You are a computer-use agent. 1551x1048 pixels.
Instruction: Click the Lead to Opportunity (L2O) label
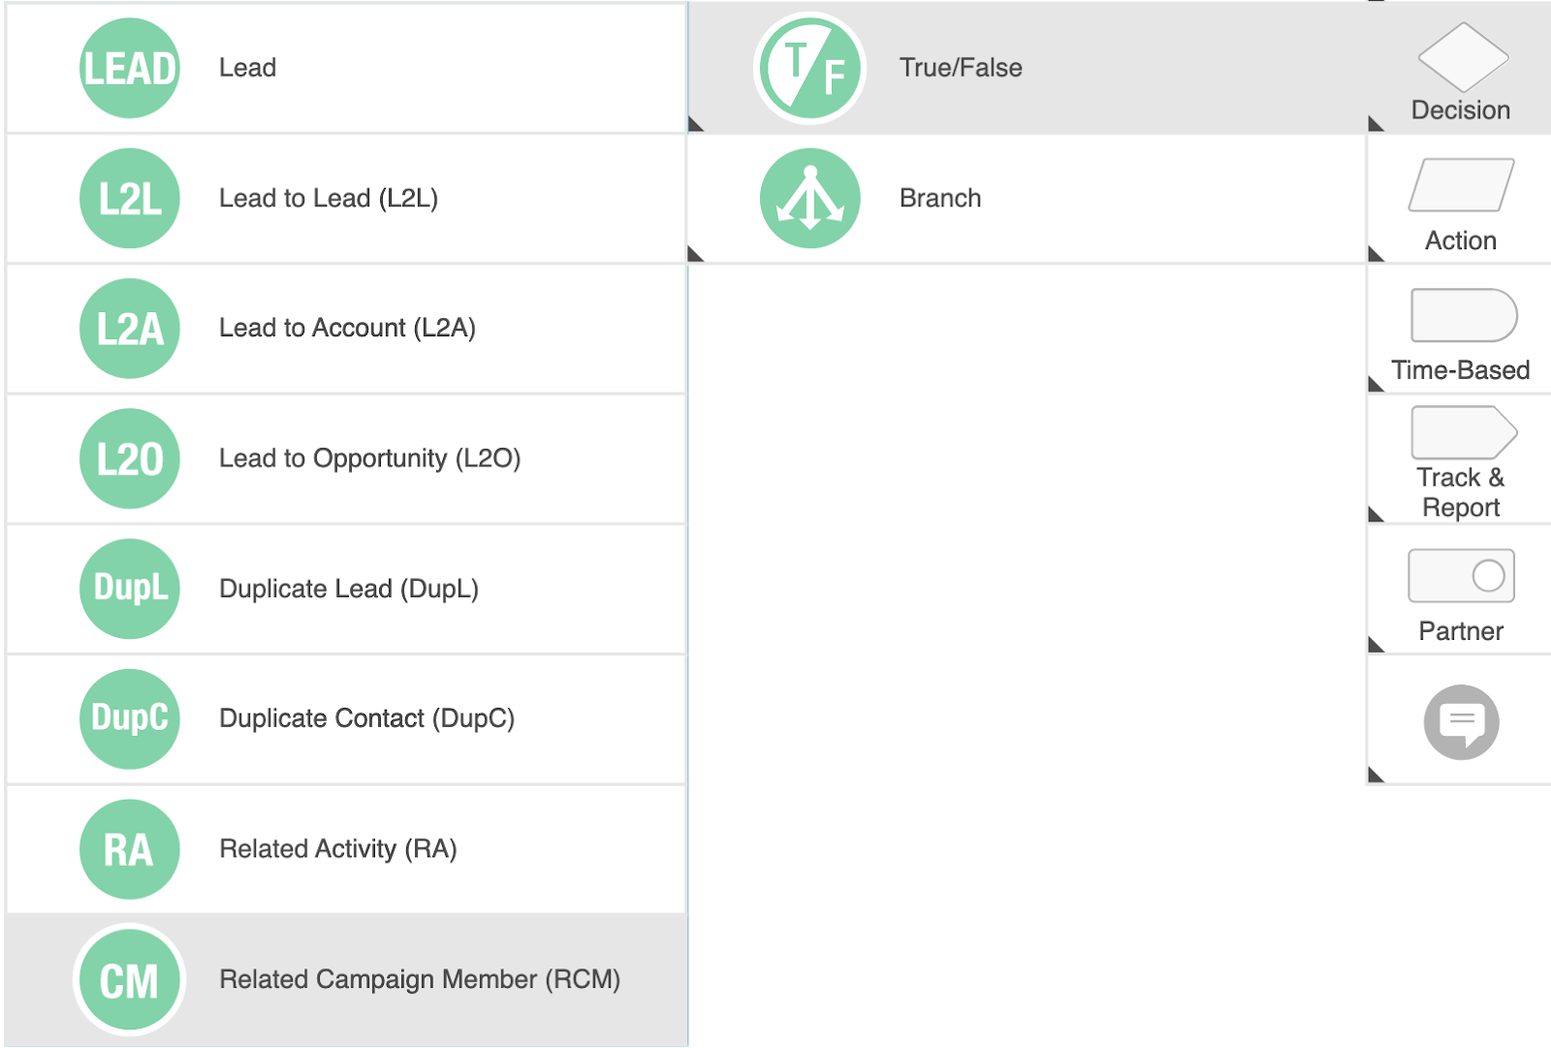[x=370, y=459]
